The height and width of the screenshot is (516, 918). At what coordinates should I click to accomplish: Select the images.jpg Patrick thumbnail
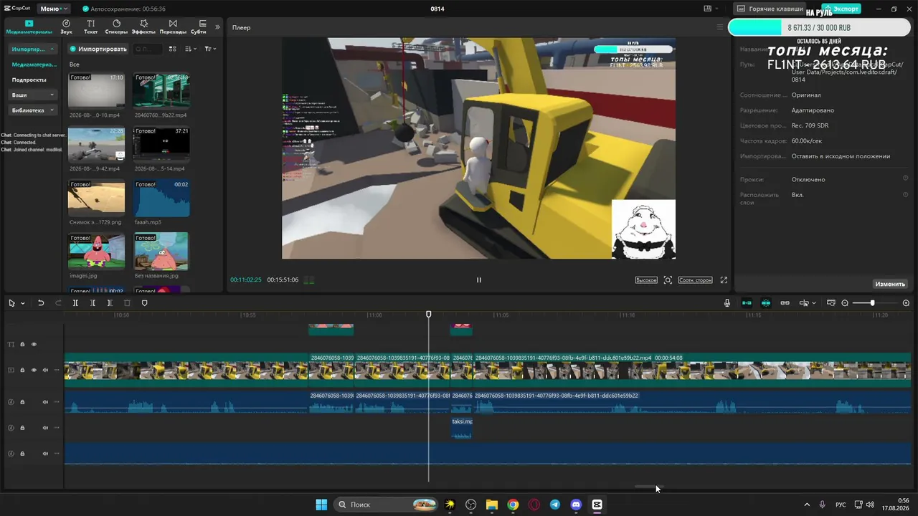coord(96,251)
